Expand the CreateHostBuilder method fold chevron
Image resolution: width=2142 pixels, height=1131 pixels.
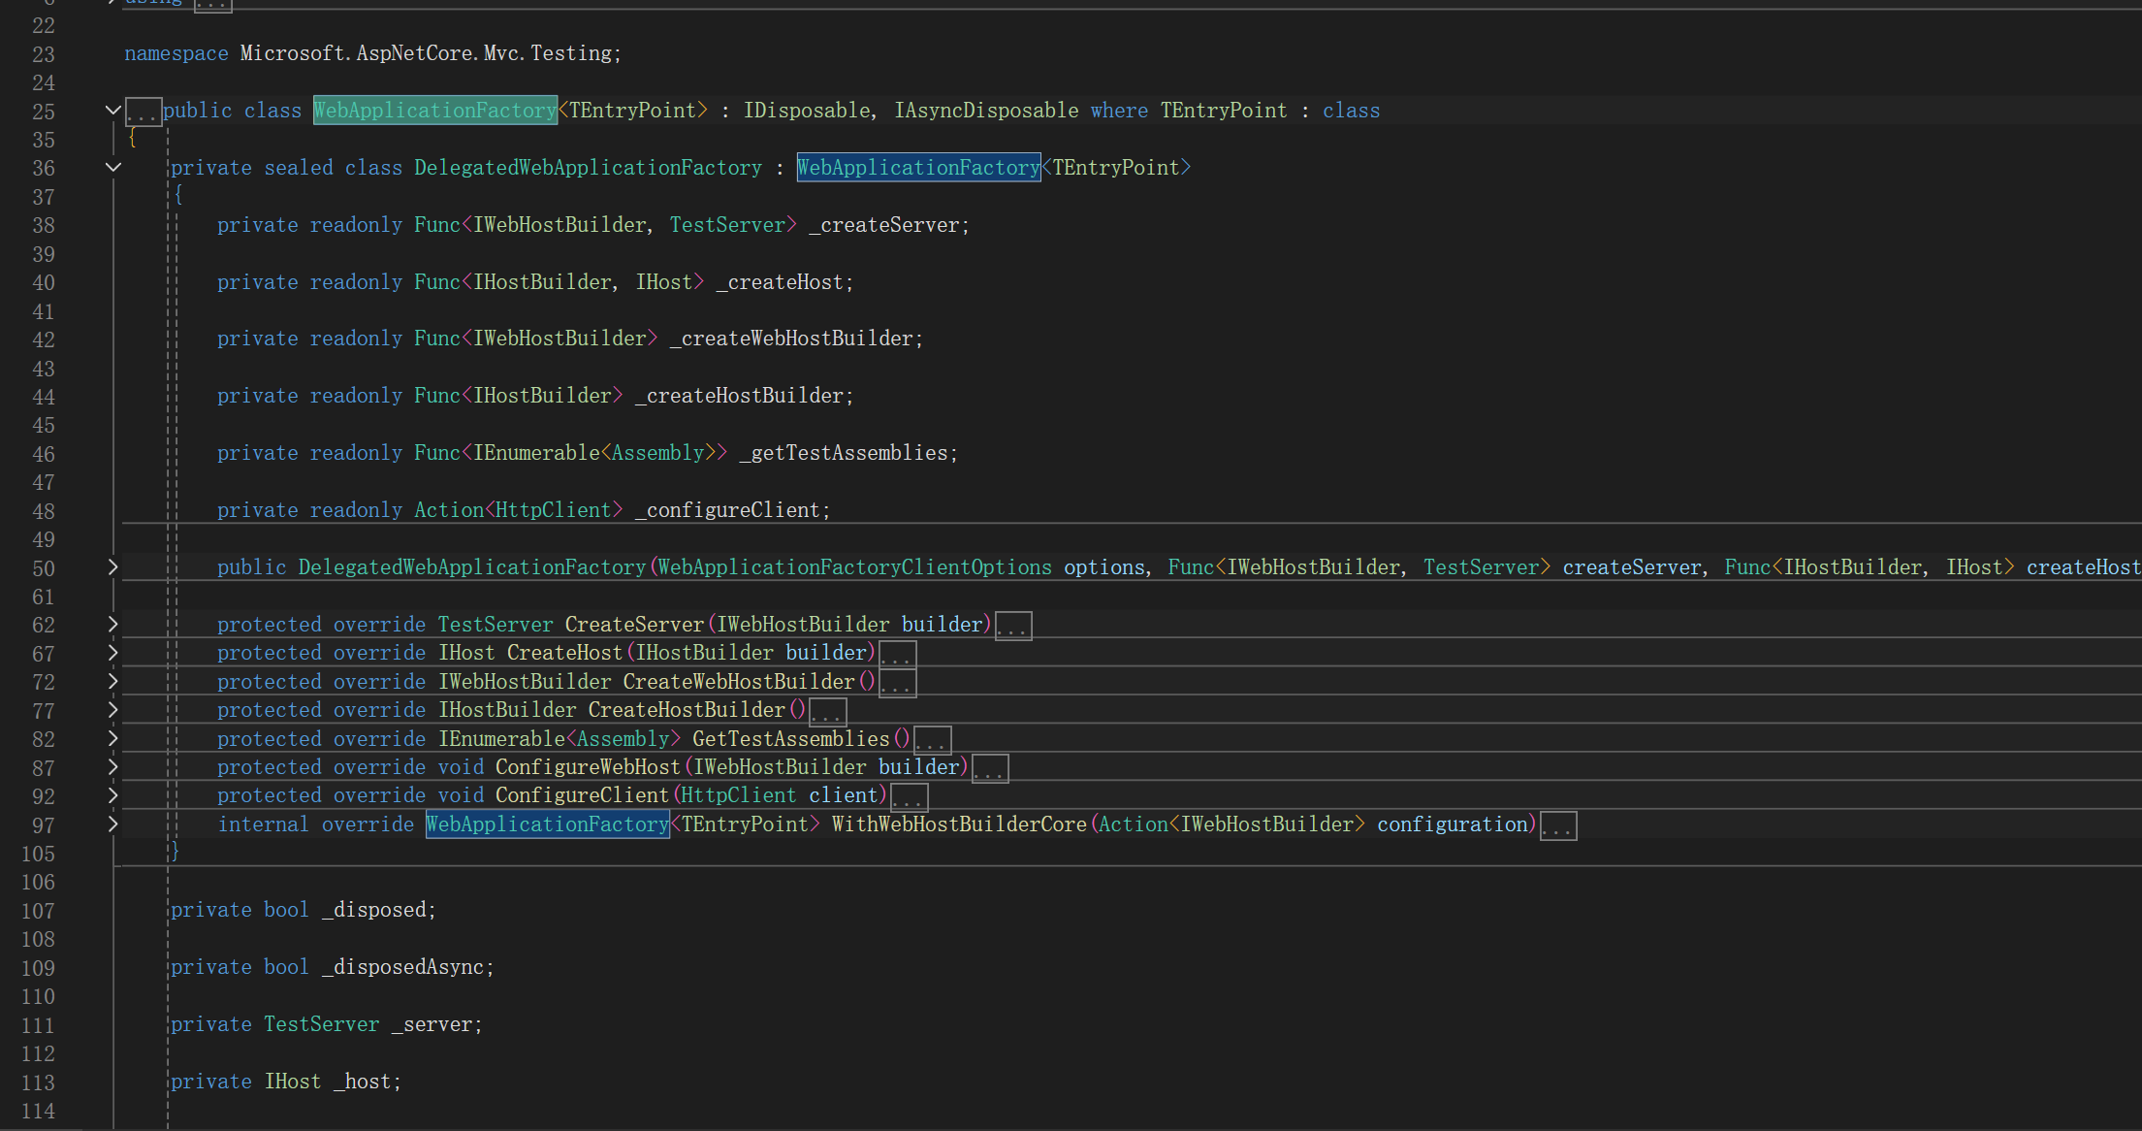pyautogui.click(x=112, y=710)
